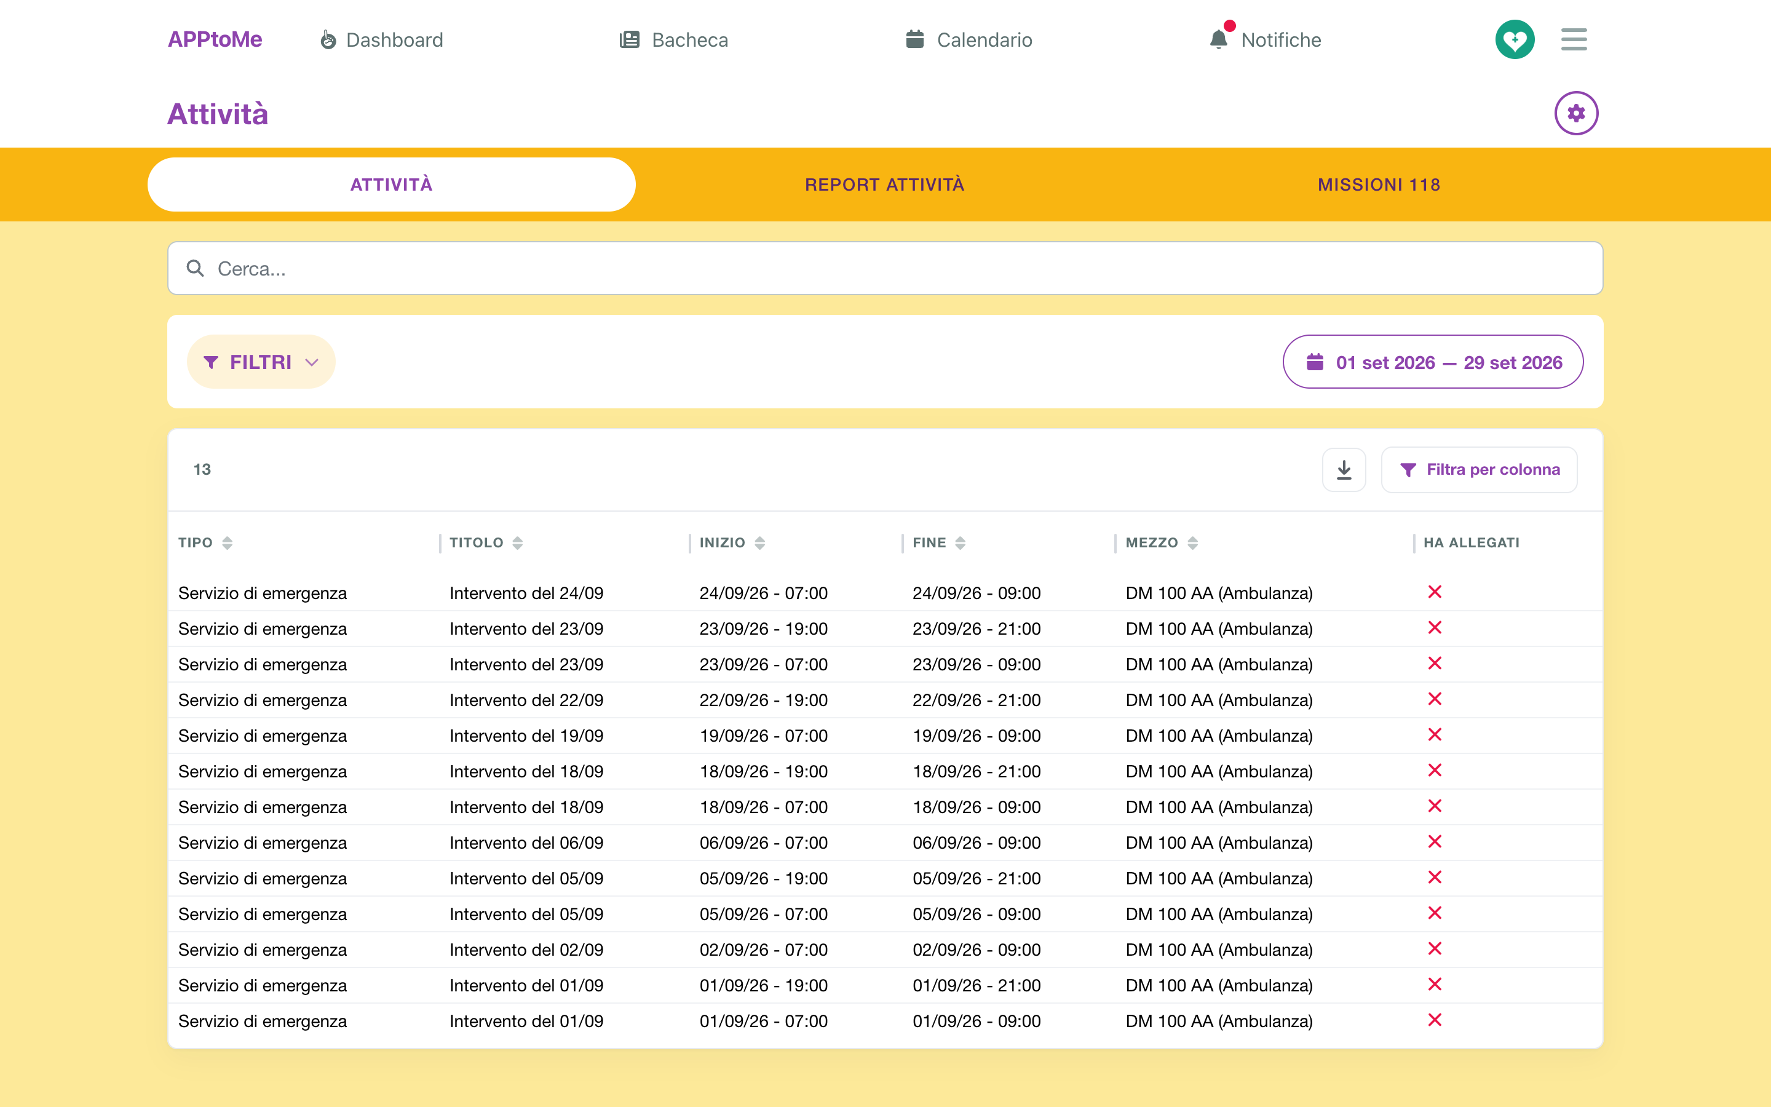
Task: Click the magnifier icon in the search bar
Action: tap(195, 269)
